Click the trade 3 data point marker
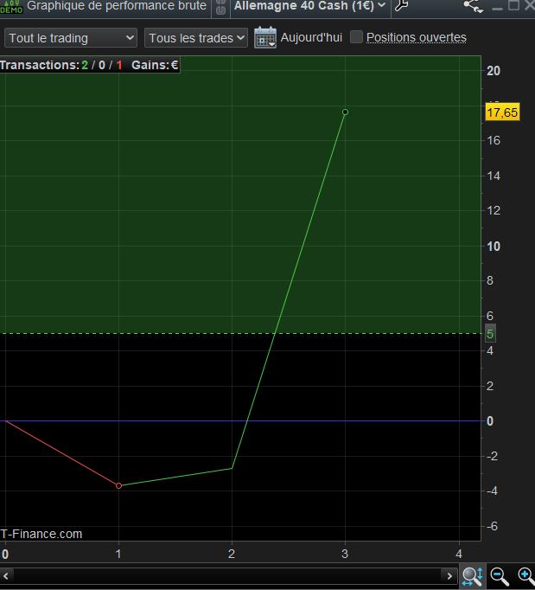Screen dimensions: 535x590 click(345, 112)
